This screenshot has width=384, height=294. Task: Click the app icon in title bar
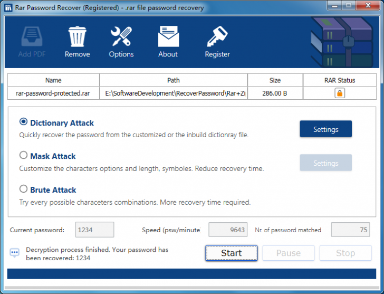pyautogui.click(x=8, y=7)
